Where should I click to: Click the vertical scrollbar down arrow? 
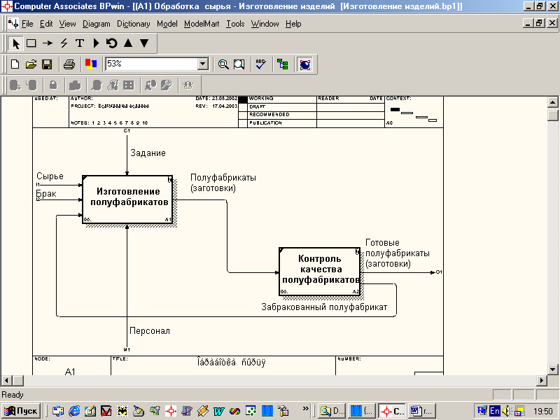(x=552, y=370)
